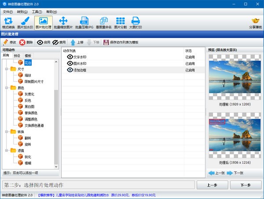Toggle eye icon for 图片水印 action
This screenshot has height=199, width=264.
click(70, 63)
